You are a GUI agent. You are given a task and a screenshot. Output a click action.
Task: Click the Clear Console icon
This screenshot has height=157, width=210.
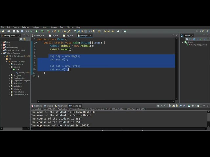coord(170,106)
